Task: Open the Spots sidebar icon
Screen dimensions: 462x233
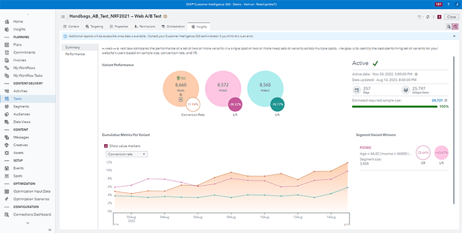Action: pyautogui.click(x=7, y=176)
